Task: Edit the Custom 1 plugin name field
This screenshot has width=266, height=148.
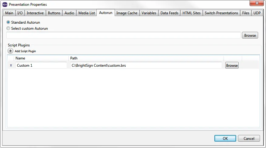Action: click(x=41, y=66)
